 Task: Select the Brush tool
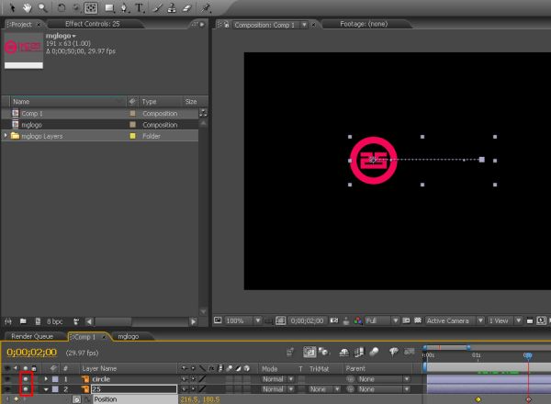157,7
